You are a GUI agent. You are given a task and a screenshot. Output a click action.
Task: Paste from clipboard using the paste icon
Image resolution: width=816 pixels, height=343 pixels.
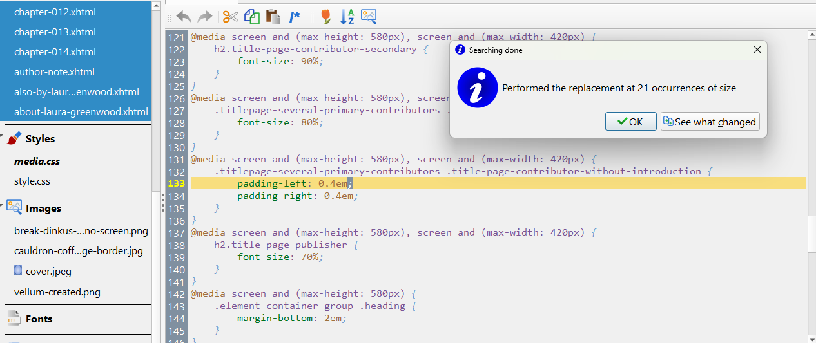click(x=273, y=17)
